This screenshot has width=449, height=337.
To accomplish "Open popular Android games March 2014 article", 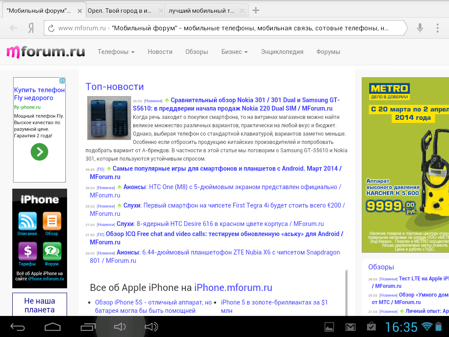I will pyautogui.click(x=216, y=172).
